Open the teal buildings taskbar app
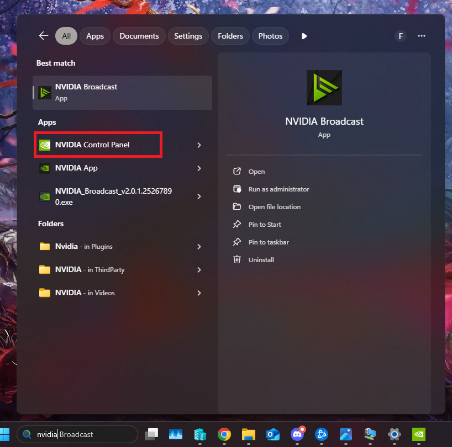 (200, 434)
